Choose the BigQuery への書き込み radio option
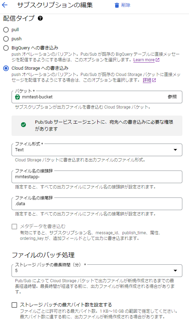189x326 pixels. click(6, 48)
